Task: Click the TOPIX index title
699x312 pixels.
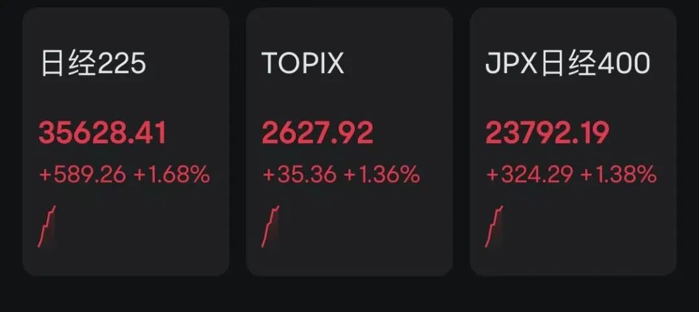Action: click(303, 64)
